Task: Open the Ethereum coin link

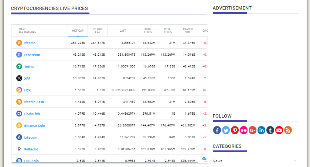Action: 32,55
